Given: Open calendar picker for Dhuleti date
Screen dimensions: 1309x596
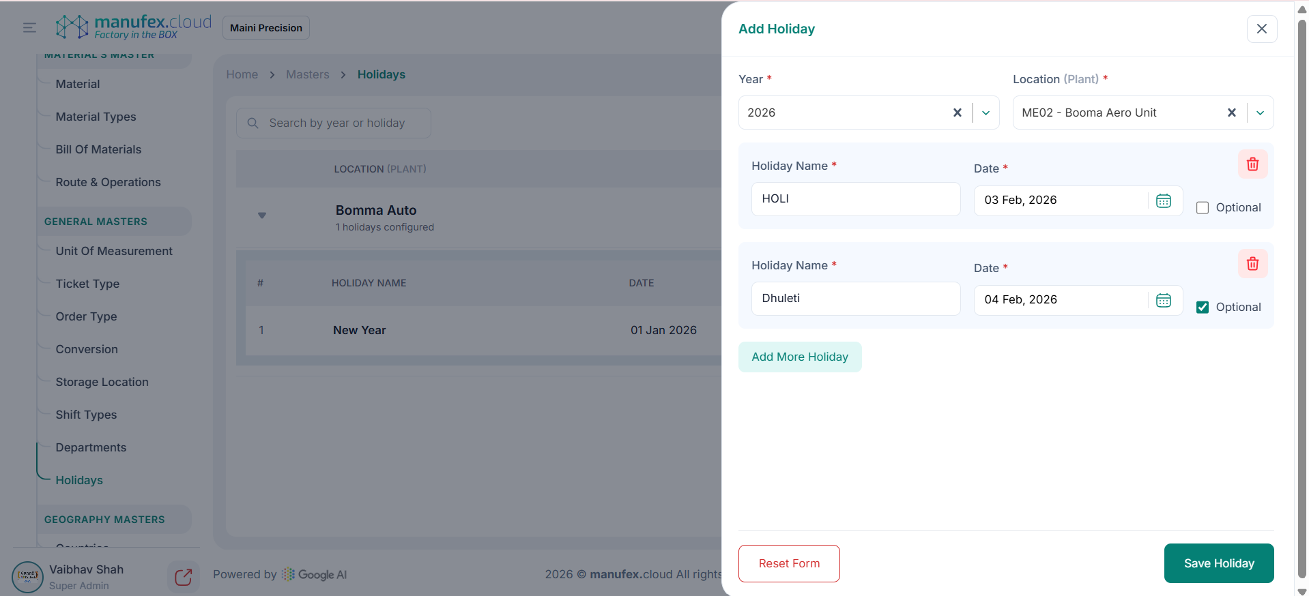Looking at the screenshot, I should [1164, 300].
